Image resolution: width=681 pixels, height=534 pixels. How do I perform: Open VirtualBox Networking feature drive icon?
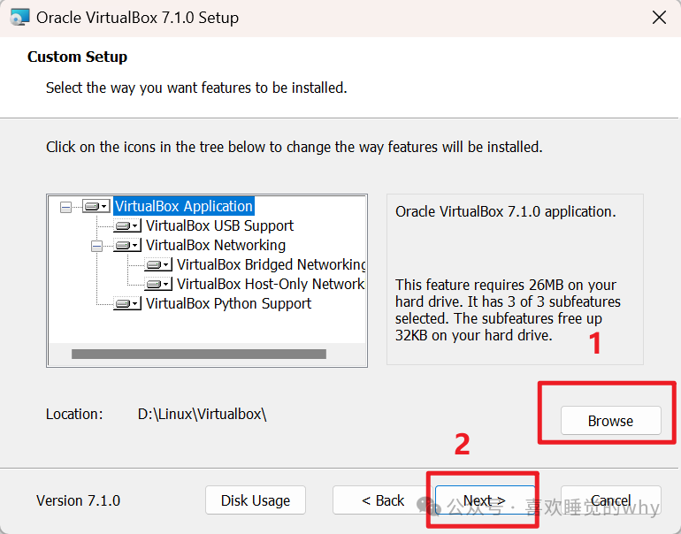click(x=127, y=245)
